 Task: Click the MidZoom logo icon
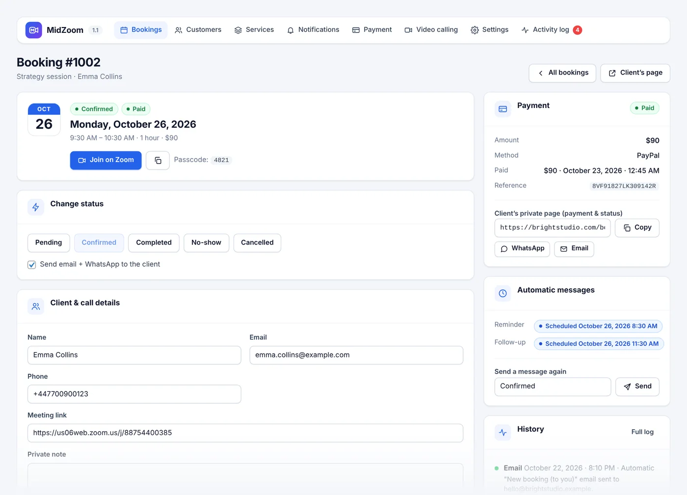coord(33,30)
